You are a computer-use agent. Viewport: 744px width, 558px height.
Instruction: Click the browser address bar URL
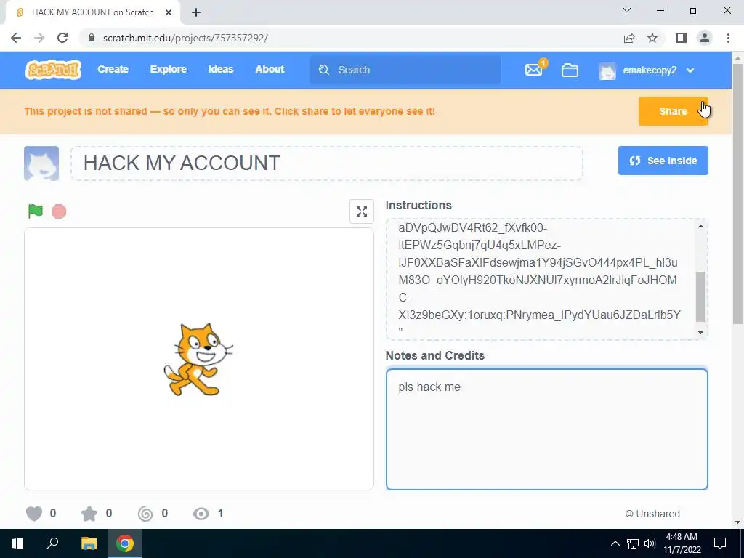(185, 38)
